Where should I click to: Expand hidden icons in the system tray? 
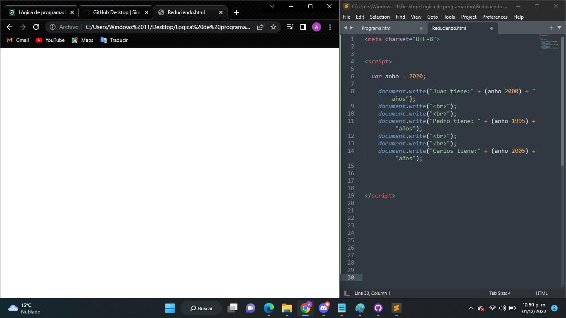(471, 308)
